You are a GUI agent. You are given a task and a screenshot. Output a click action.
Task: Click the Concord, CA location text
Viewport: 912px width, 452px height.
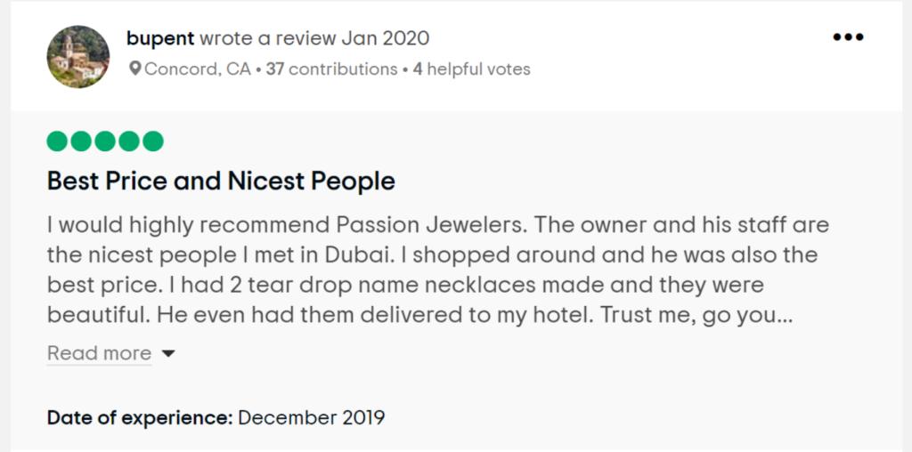pyautogui.click(x=198, y=69)
